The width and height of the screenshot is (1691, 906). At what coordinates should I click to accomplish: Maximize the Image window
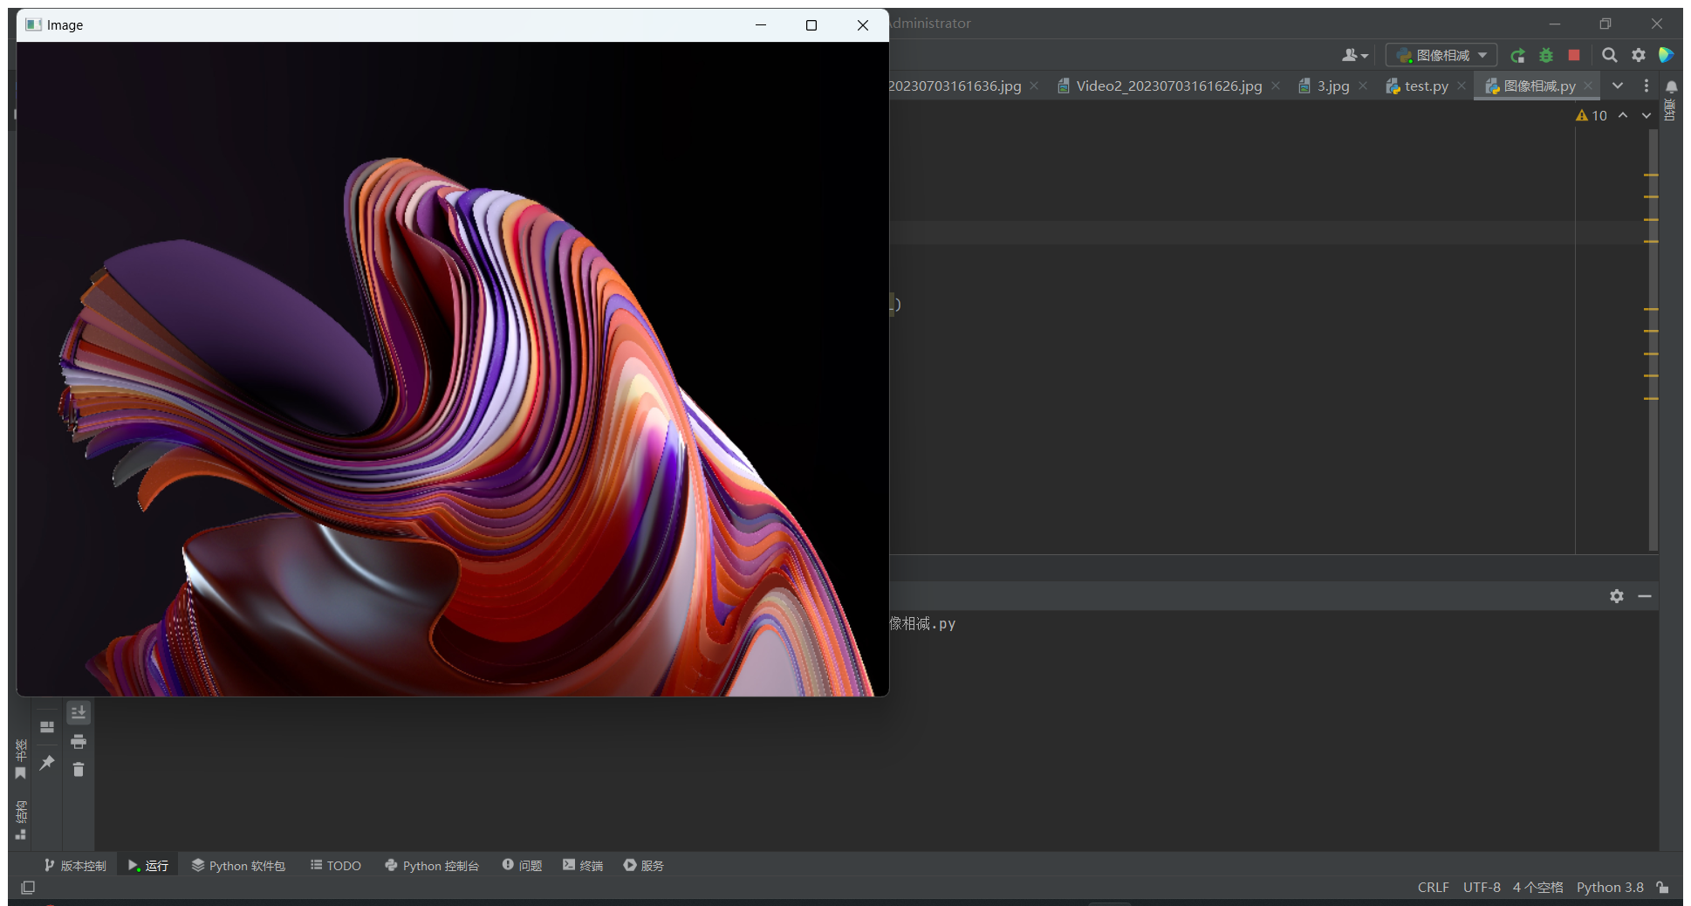(811, 25)
